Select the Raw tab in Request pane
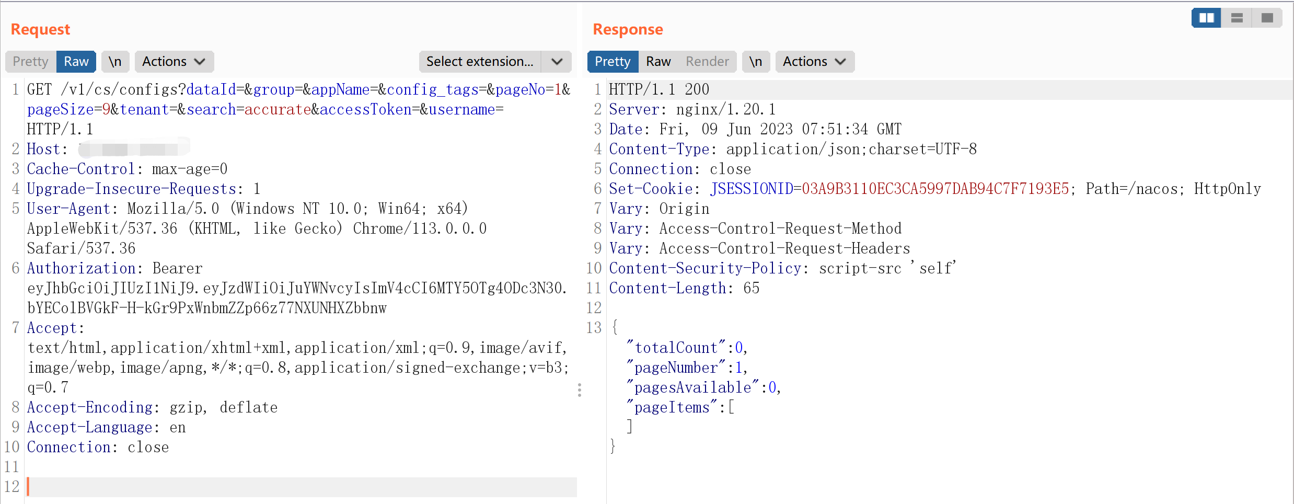 click(x=76, y=62)
